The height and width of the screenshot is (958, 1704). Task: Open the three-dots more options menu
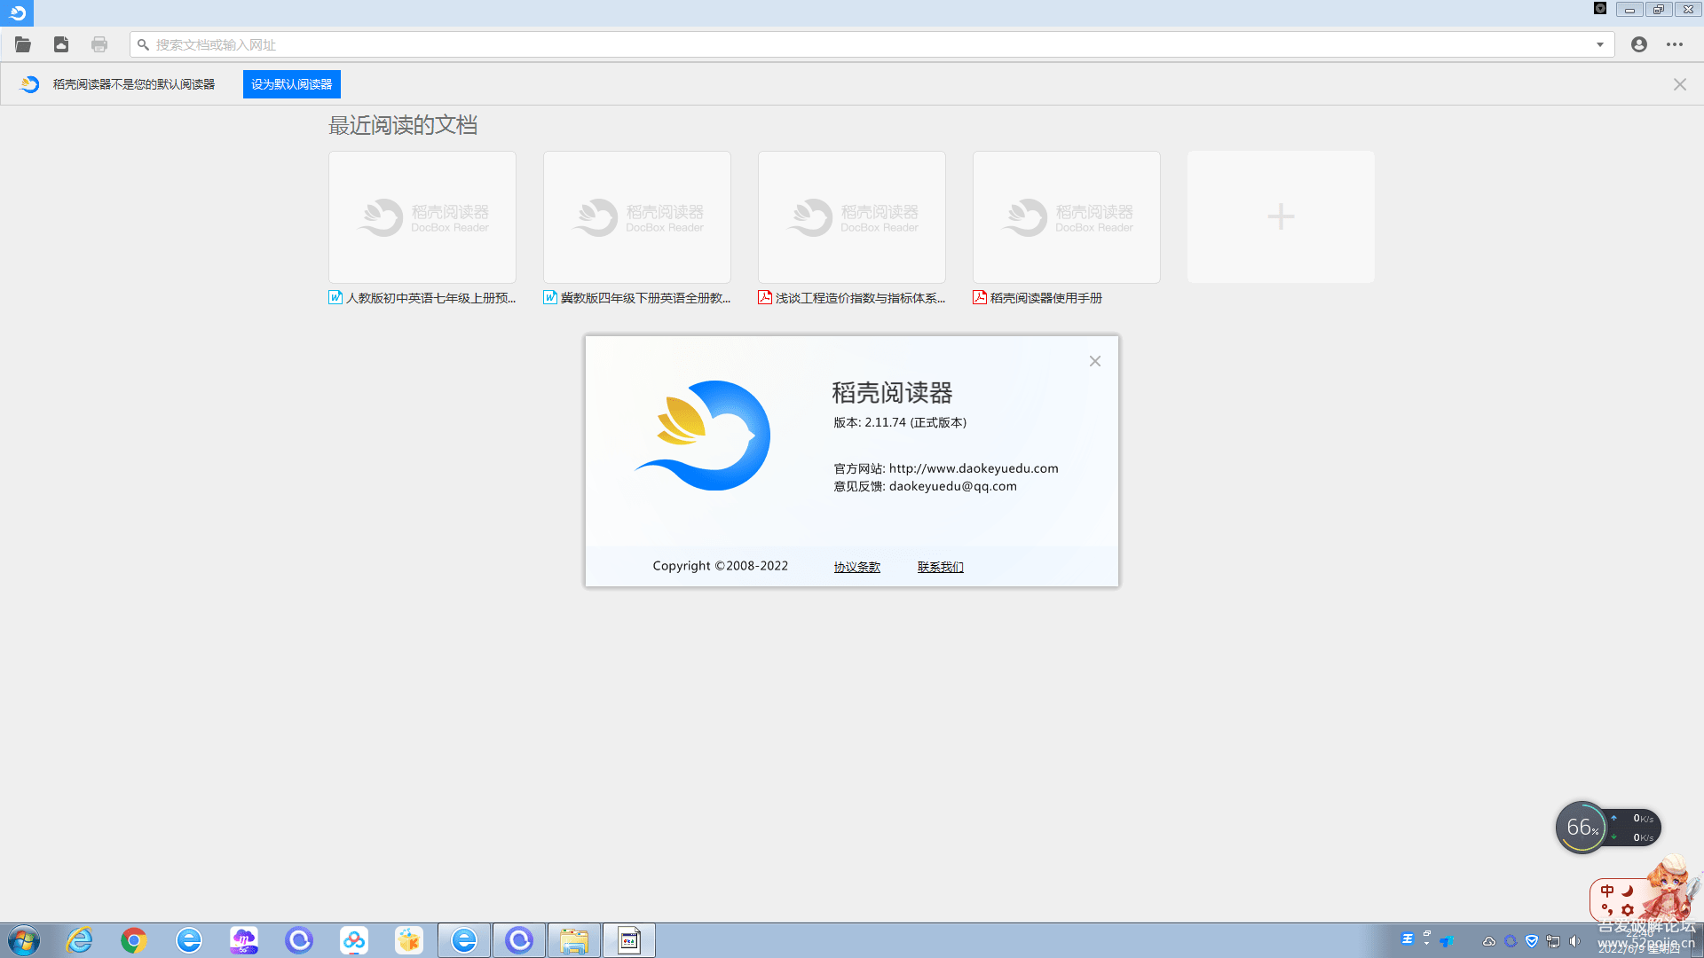[1675, 44]
